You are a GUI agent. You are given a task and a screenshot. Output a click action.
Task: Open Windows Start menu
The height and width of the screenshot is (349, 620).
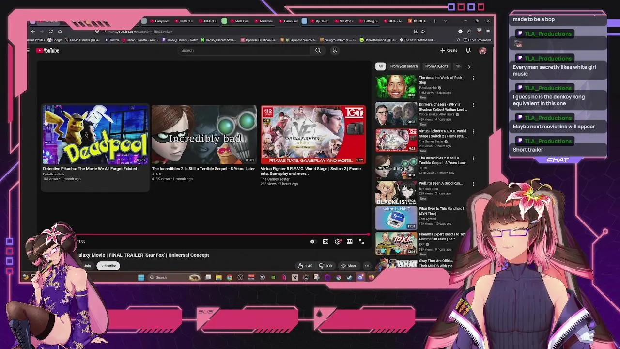pyautogui.click(x=141, y=277)
